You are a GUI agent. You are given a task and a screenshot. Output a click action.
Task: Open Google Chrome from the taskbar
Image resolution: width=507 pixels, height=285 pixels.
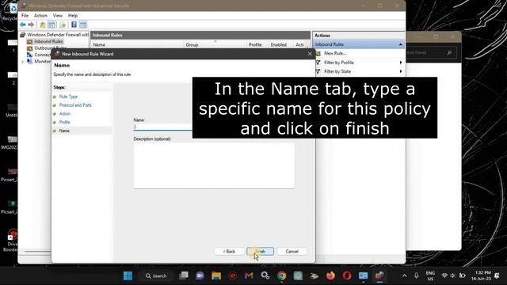[282, 275]
